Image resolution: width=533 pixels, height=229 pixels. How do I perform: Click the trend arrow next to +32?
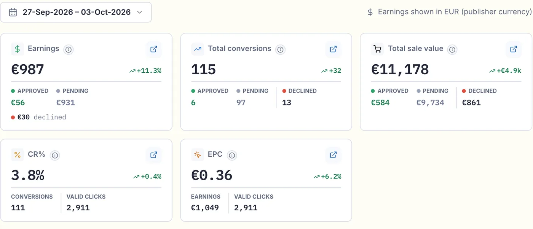(x=324, y=71)
